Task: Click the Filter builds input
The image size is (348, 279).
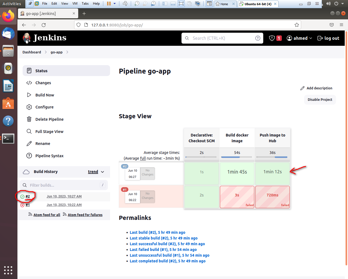Action: (x=64, y=185)
